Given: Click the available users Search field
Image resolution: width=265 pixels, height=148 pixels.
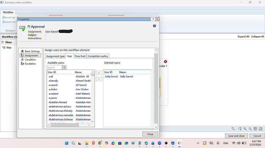Looking at the screenshot, I should pyautogui.click(x=54, y=67).
